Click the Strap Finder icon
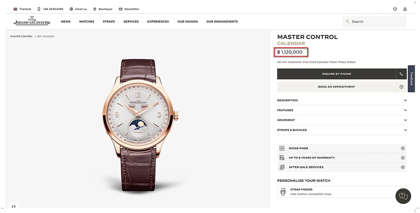The height and width of the screenshot is (213, 420). pos(283,192)
